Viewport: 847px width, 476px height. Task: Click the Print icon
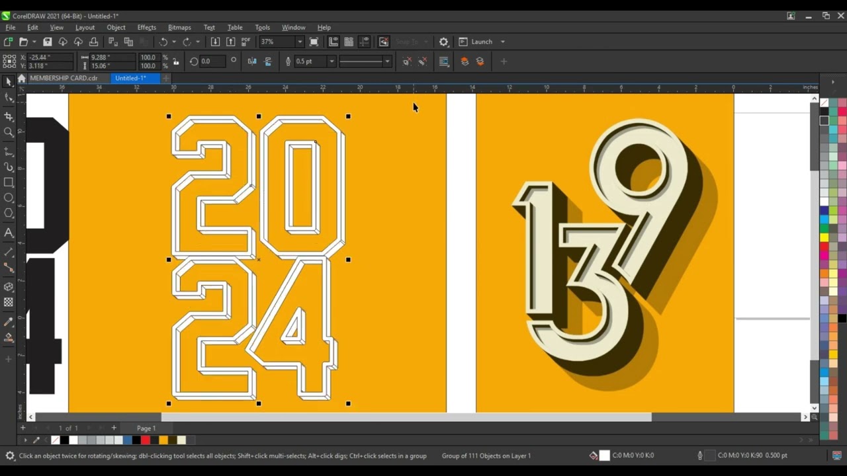[93, 42]
